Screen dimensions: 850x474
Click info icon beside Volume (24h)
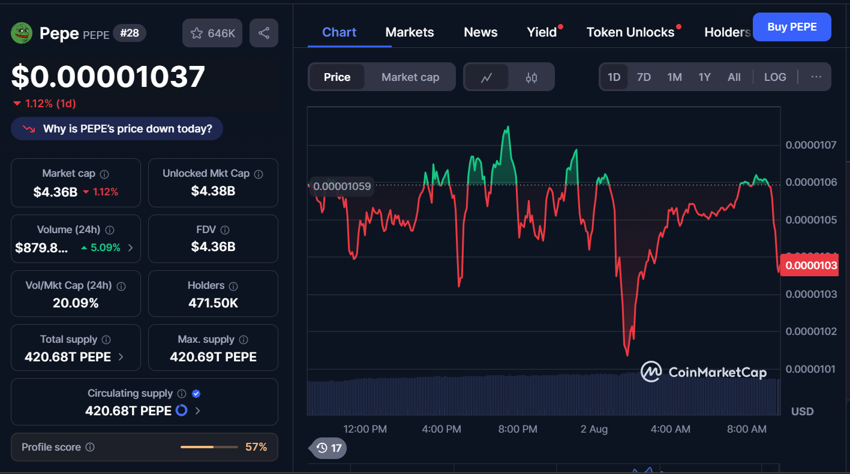110,230
